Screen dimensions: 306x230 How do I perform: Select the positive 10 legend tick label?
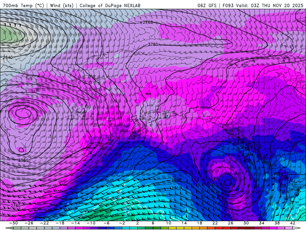(168, 223)
